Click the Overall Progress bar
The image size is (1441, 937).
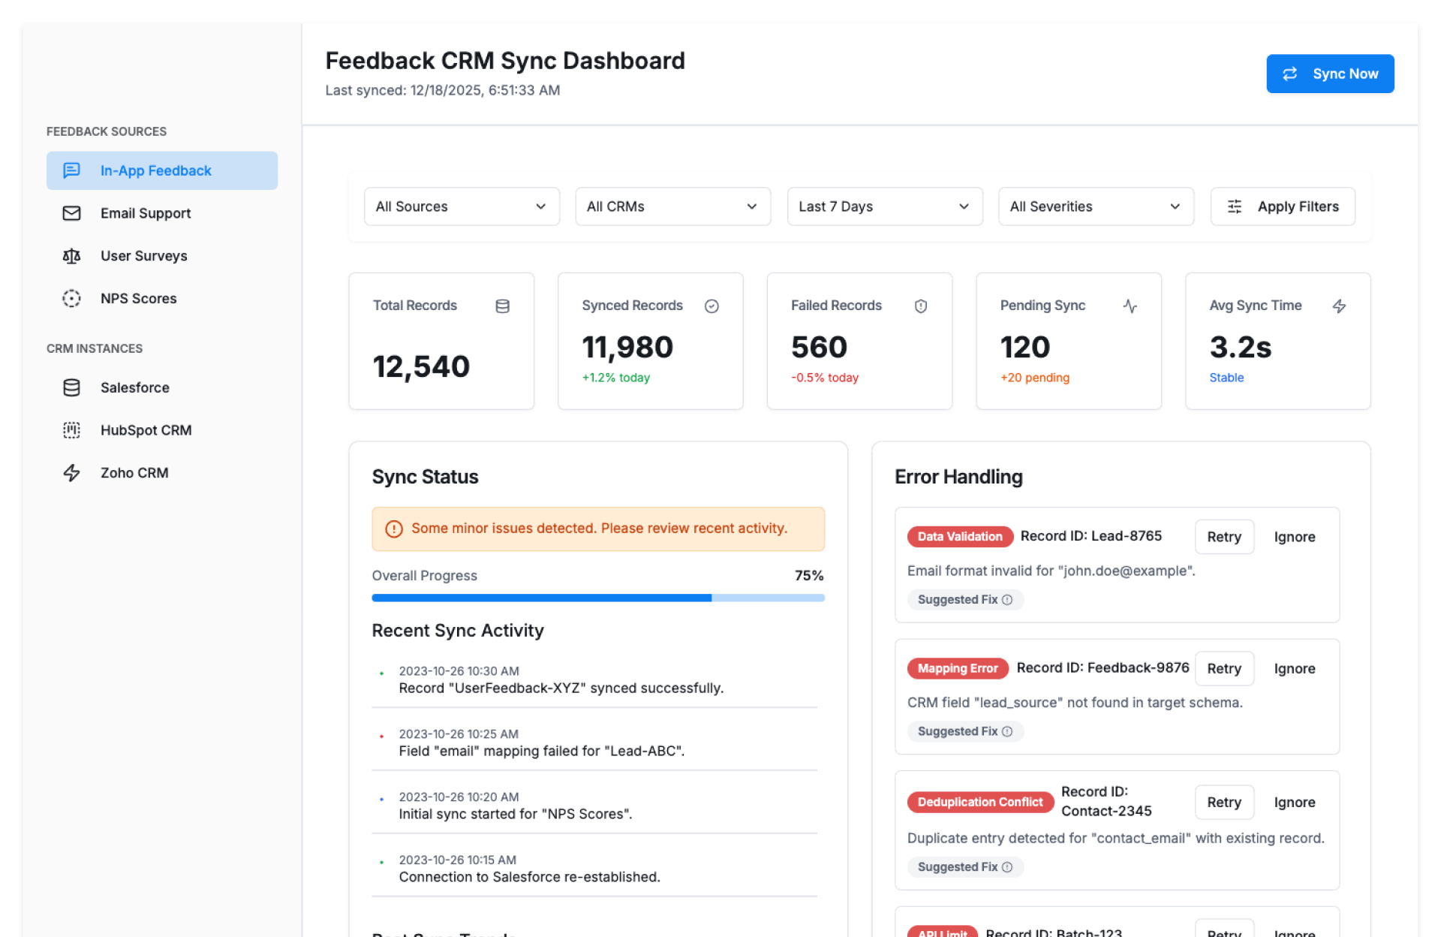point(597,598)
